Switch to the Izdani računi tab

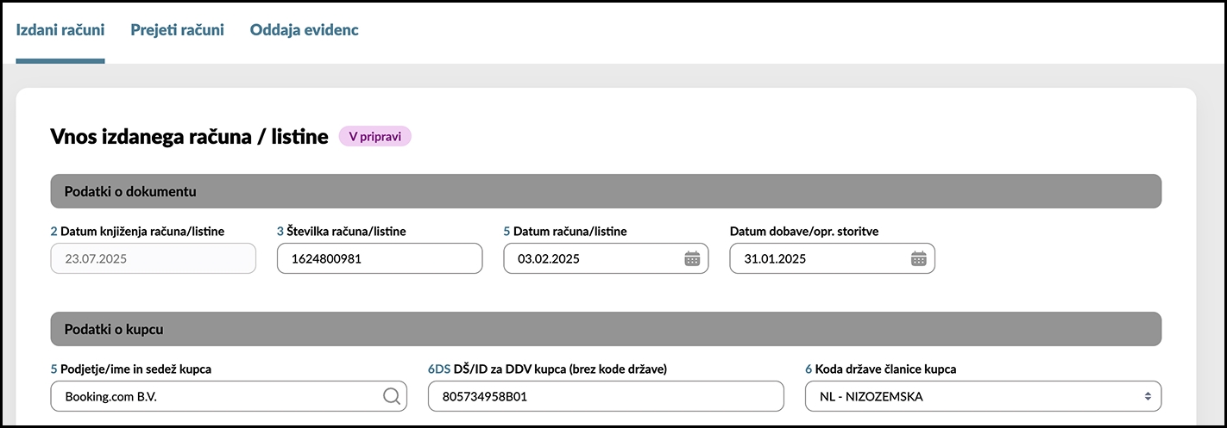(60, 30)
